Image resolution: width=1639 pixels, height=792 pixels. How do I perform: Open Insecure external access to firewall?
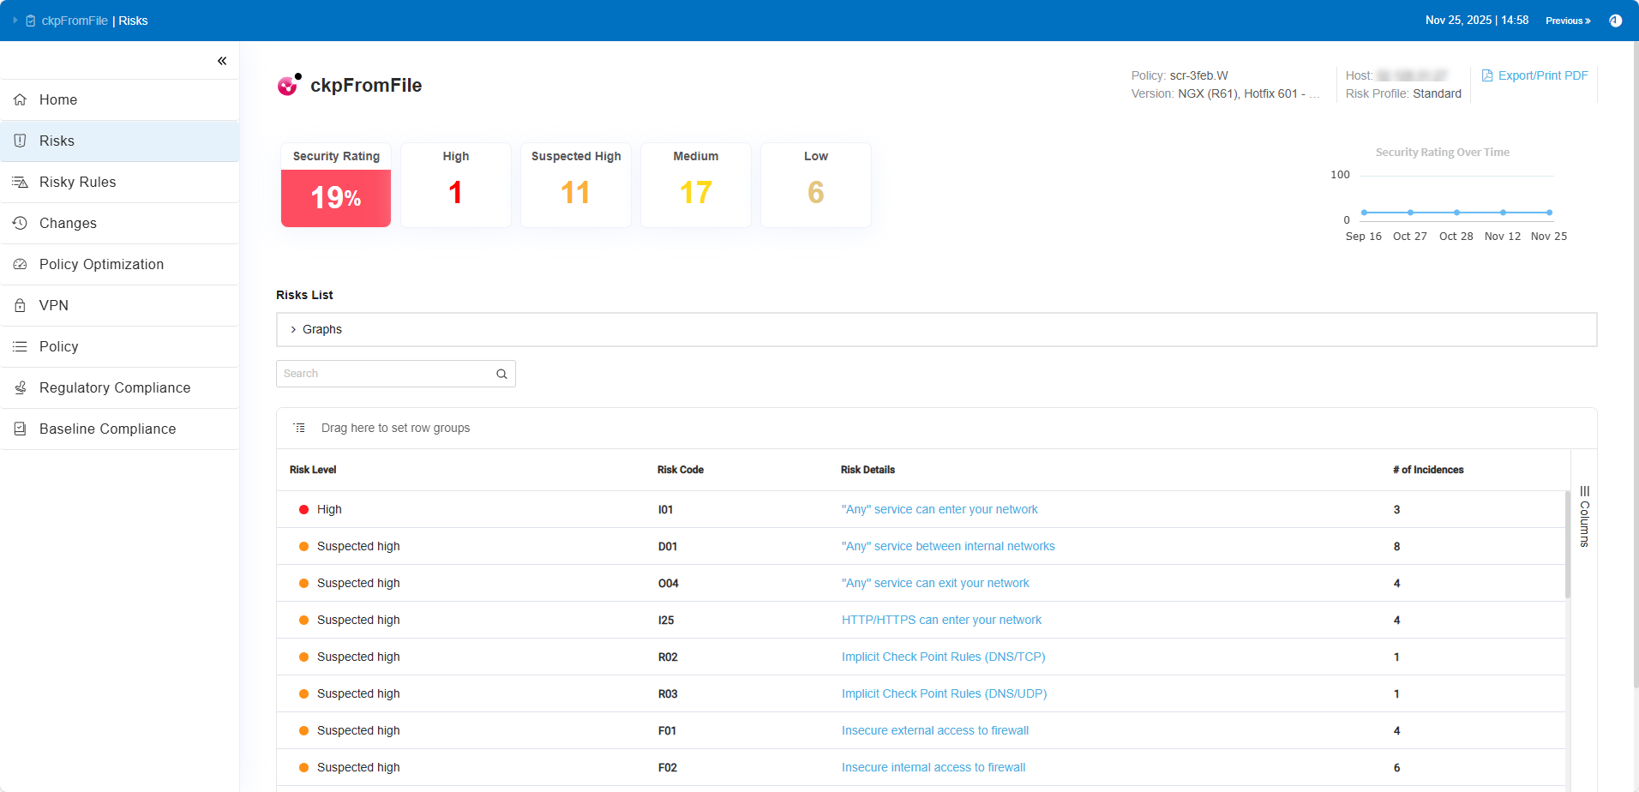934,731
